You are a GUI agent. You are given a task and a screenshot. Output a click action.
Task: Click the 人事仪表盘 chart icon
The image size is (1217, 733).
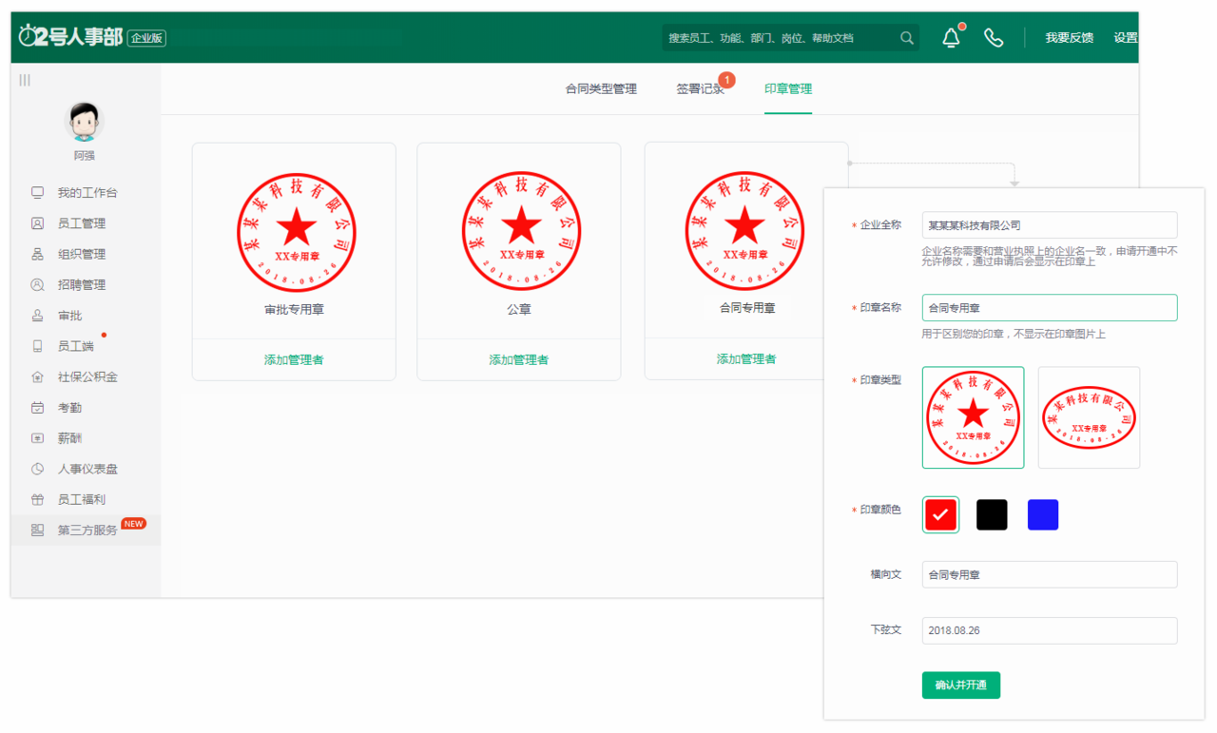pos(38,469)
